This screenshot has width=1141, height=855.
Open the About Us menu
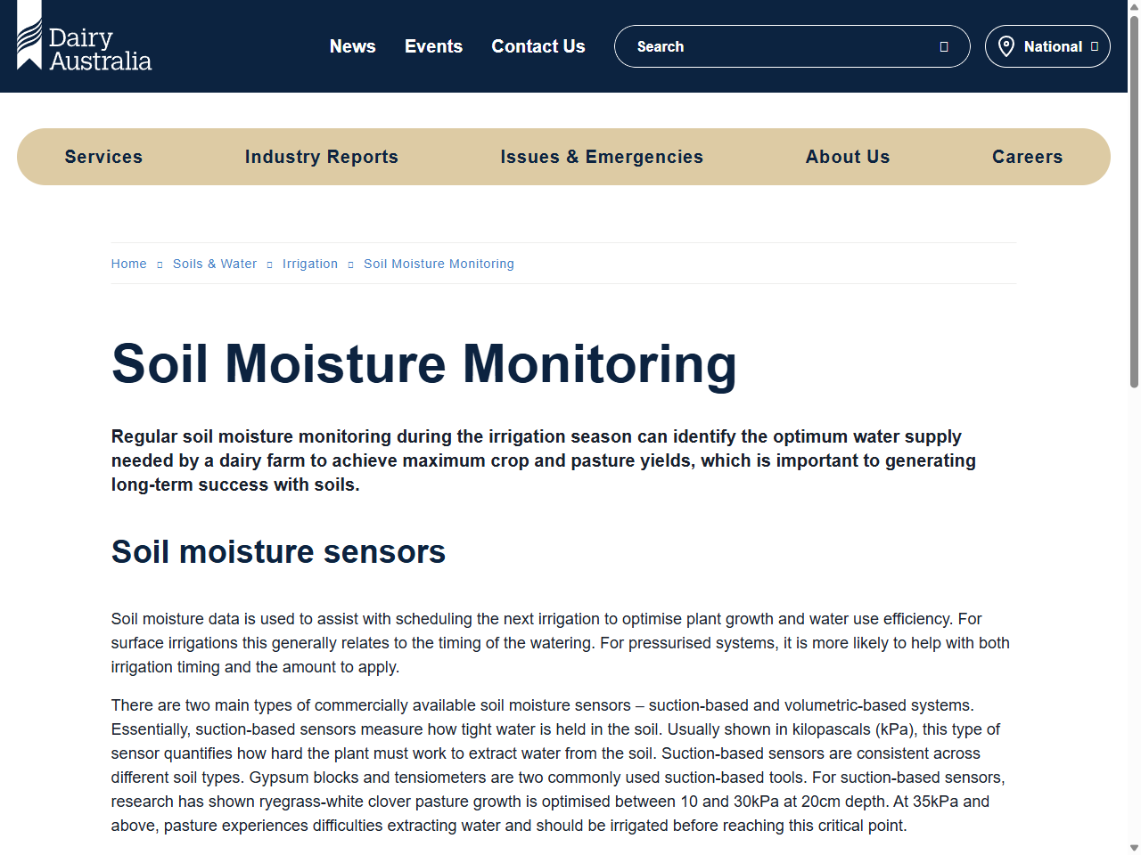(x=847, y=157)
